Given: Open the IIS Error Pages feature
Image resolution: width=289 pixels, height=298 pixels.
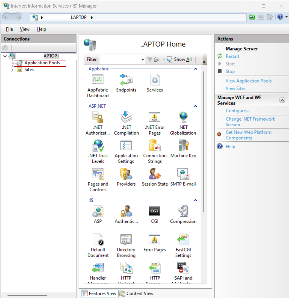Looking at the screenshot, I should click(x=154, y=243).
